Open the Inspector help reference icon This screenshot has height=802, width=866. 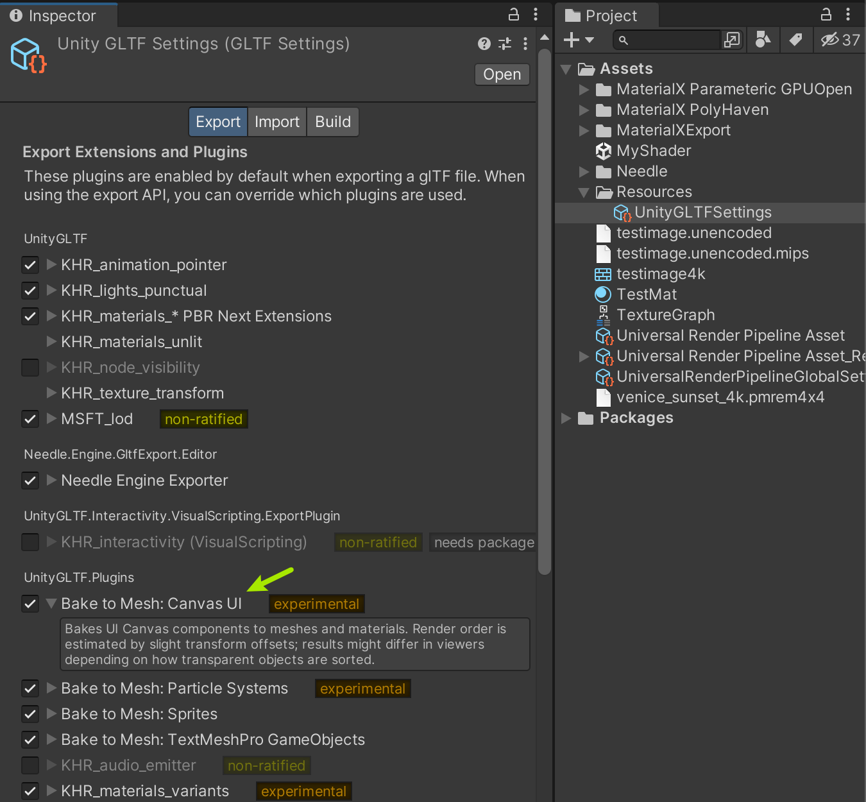(x=484, y=44)
